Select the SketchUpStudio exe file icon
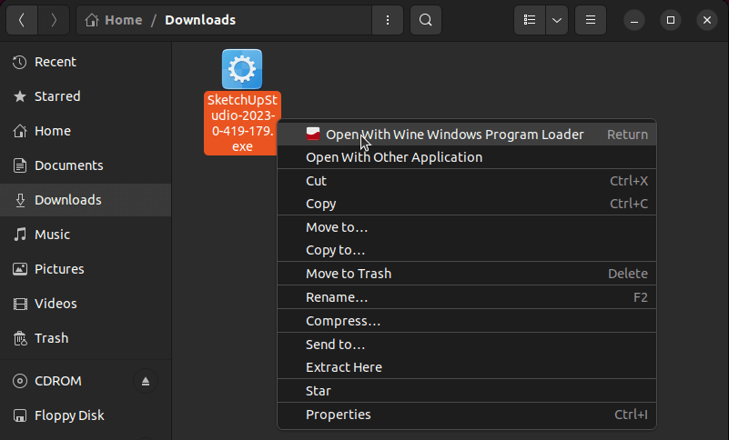The height and width of the screenshot is (440, 729). (242, 69)
